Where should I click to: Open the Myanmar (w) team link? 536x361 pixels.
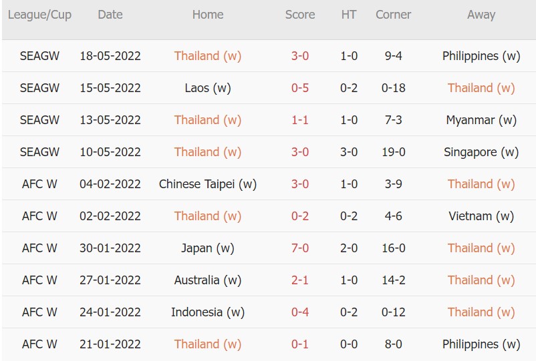tap(481, 120)
